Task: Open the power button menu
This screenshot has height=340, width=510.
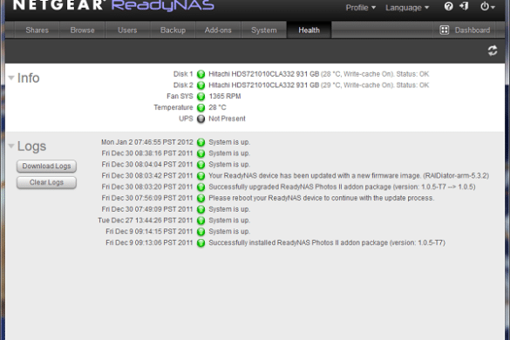Action: (487, 6)
